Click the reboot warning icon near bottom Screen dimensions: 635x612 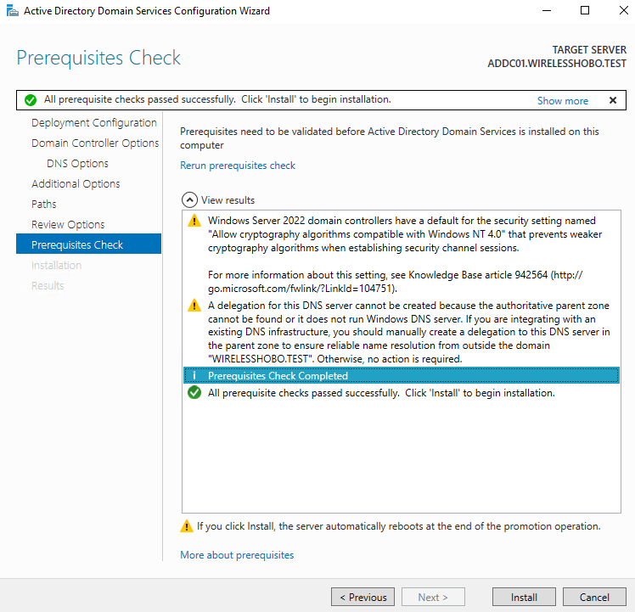point(187,526)
